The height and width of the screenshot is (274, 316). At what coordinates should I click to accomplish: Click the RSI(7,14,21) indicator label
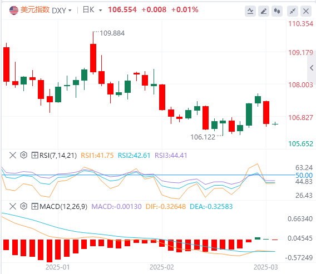click(x=58, y=156)
